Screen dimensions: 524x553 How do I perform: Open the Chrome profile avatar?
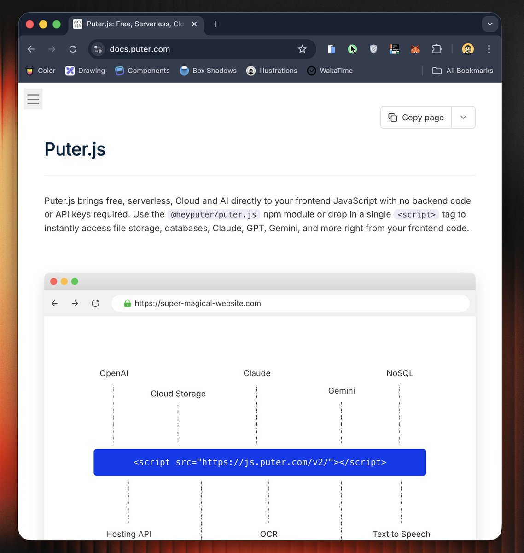[468, 49]
